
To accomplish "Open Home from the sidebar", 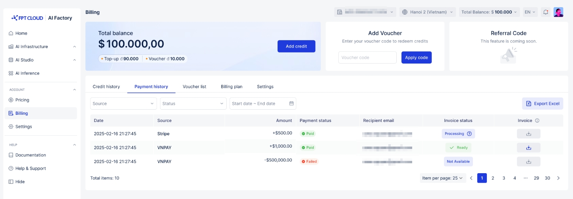I will [21, 33].
